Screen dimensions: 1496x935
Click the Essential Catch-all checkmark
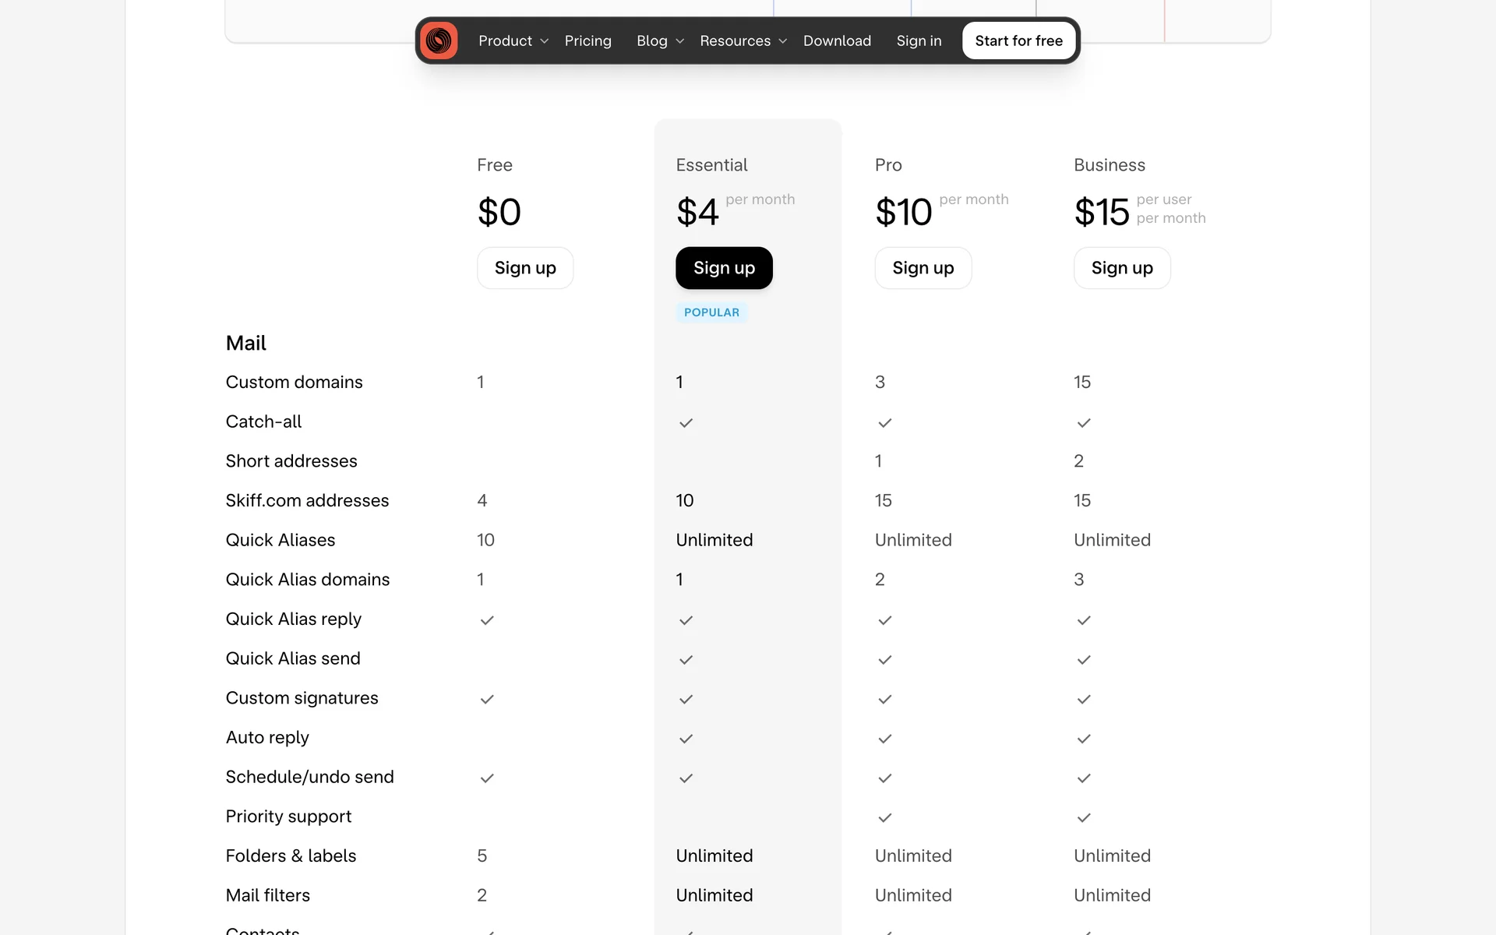(x=686, y=423)
